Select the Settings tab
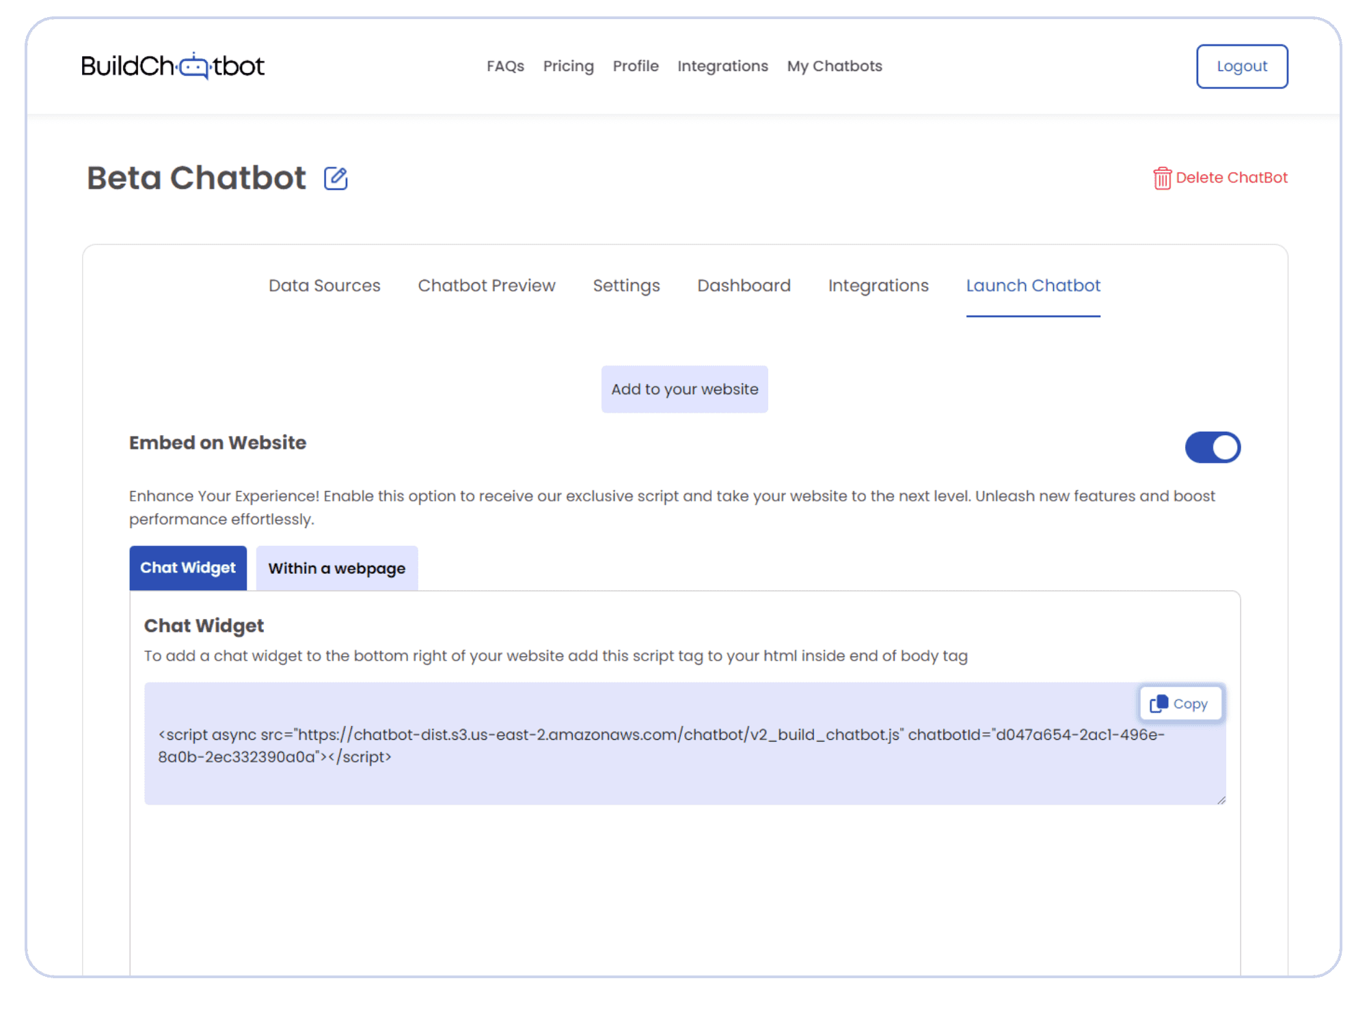 tap(626, 286)
